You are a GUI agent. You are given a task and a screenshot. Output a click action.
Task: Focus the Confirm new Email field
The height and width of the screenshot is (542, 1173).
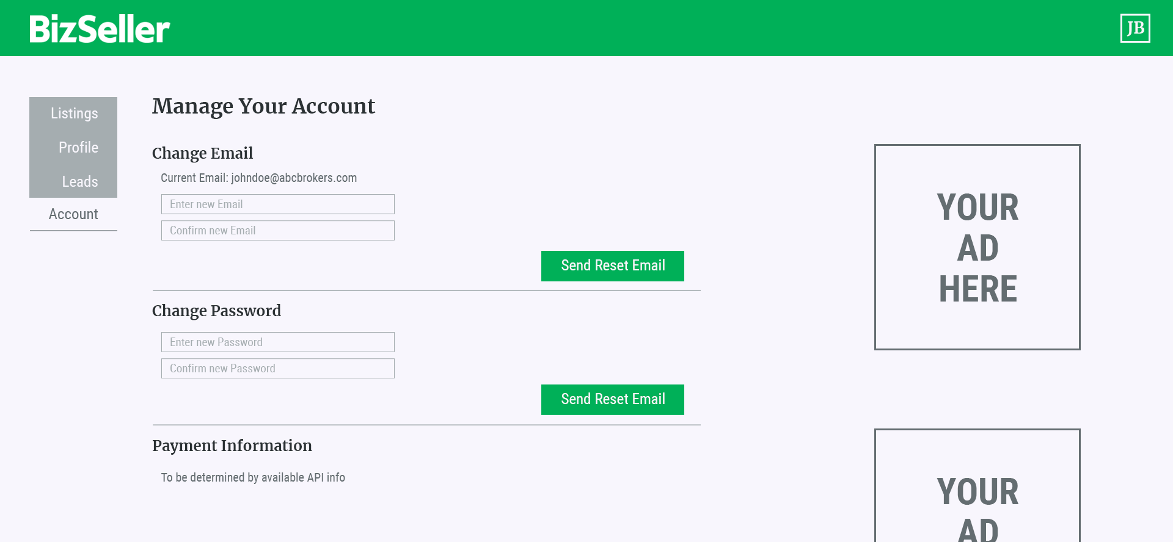(278, 230)
